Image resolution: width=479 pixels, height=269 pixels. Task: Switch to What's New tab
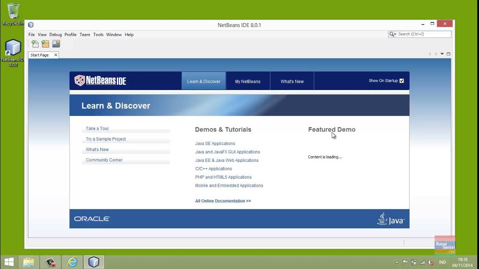(292, 81)
